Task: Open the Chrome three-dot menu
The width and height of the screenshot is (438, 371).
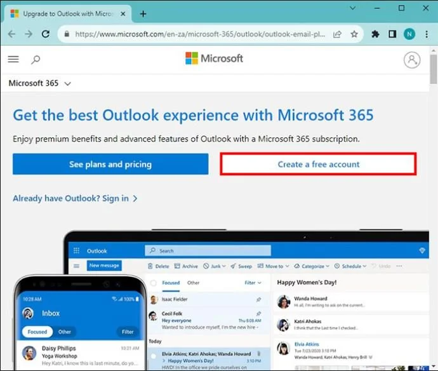Action: click(427, 34)
